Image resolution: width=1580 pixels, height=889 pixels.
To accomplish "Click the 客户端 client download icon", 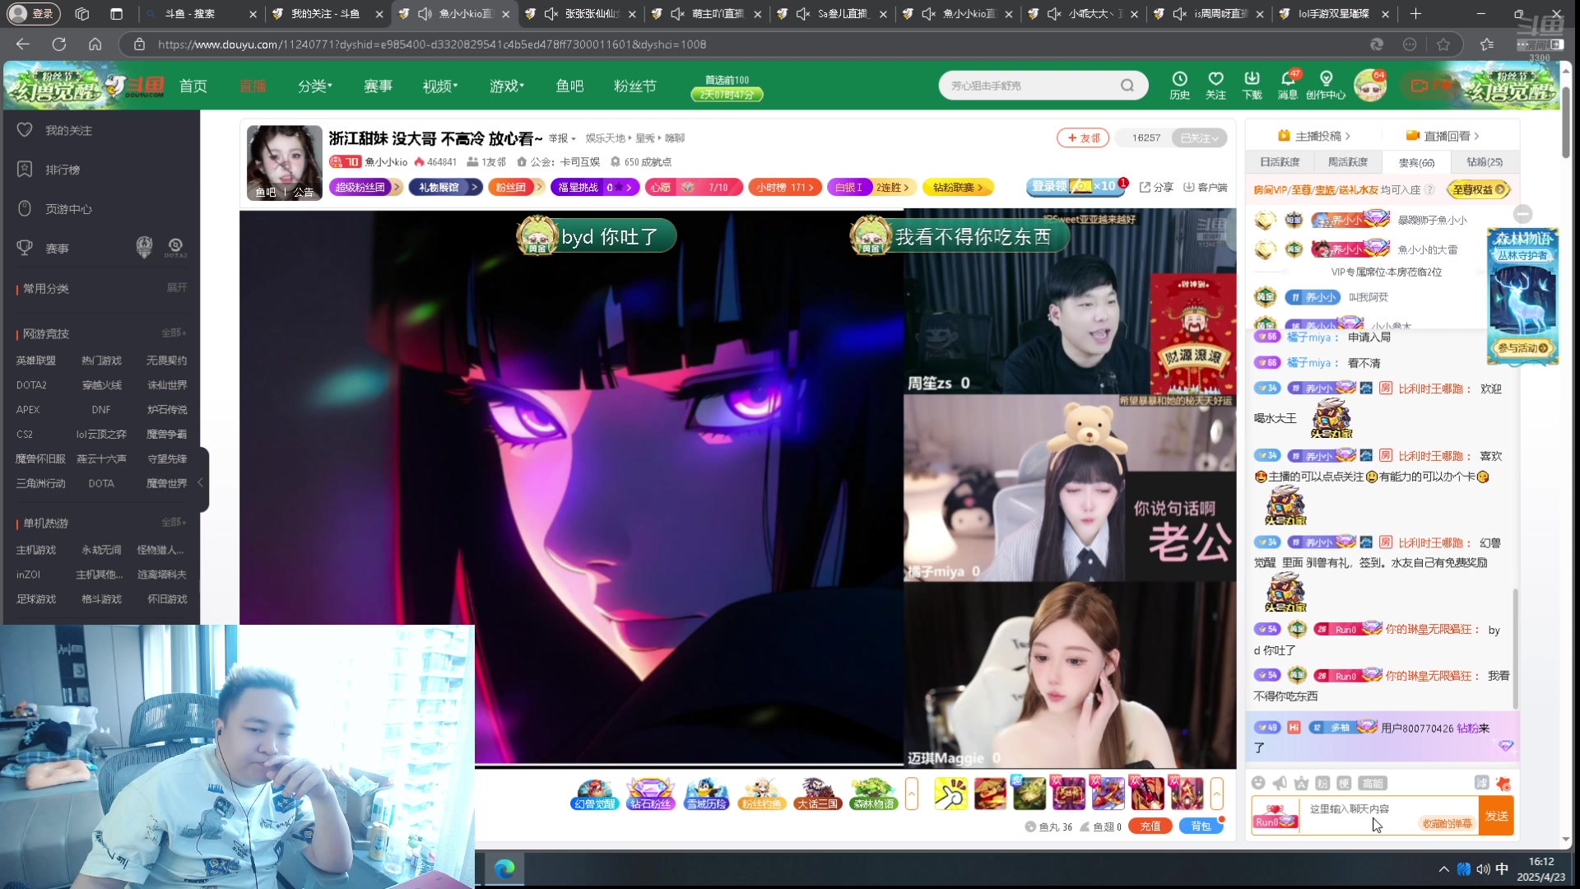I will (x=1205, y=188).
